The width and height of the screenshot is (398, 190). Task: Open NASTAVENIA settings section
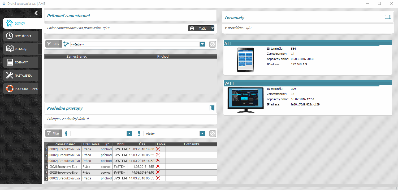(x=23, y=76)
